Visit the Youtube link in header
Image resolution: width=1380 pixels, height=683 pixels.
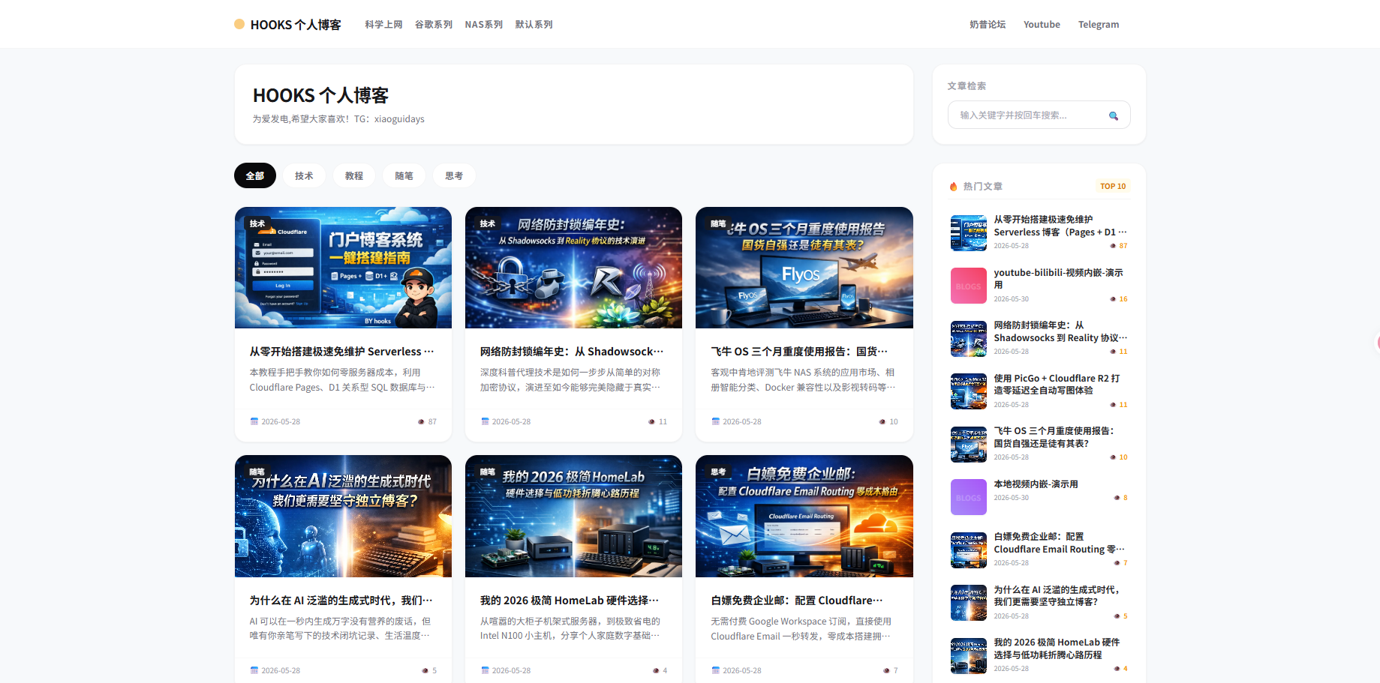pyautogui.click(x=1042, y=25)
